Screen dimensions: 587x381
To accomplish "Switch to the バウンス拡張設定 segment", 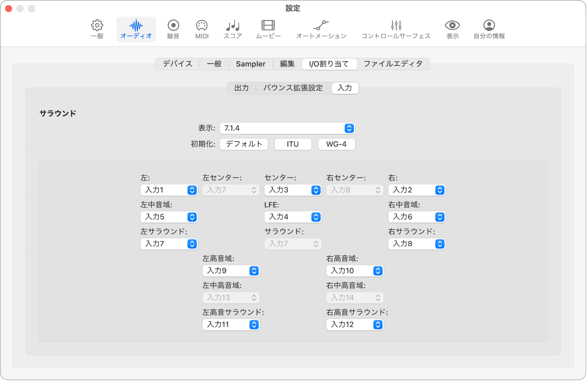I will 293,88.
